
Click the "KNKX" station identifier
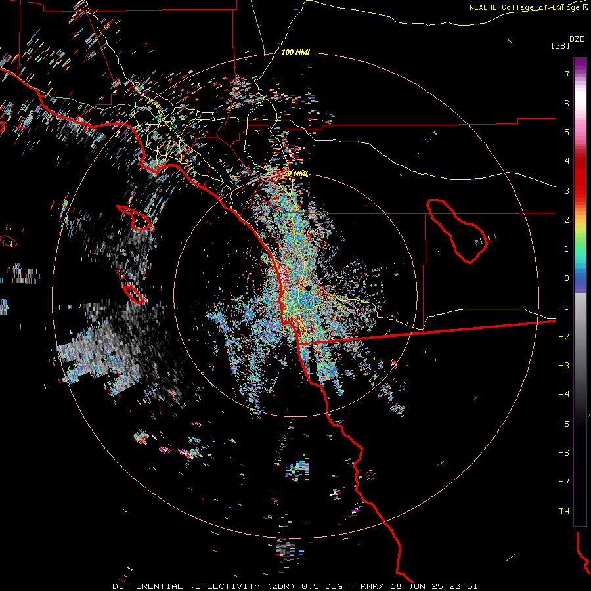pyautogui.click(x=372, y=586)
